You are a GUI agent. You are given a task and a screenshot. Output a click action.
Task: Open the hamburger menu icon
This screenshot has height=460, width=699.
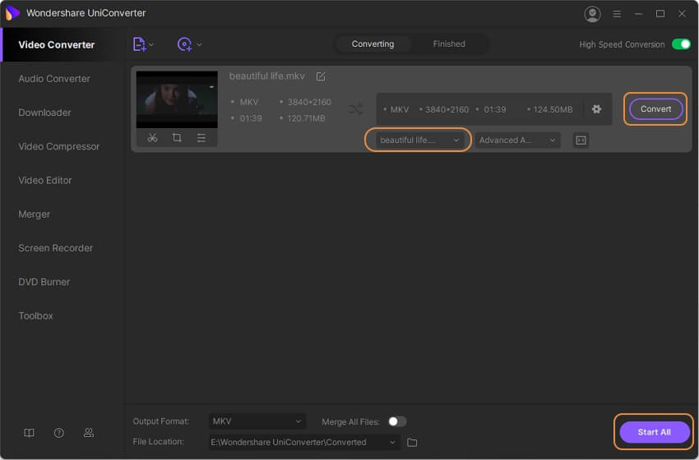[617, 14]
